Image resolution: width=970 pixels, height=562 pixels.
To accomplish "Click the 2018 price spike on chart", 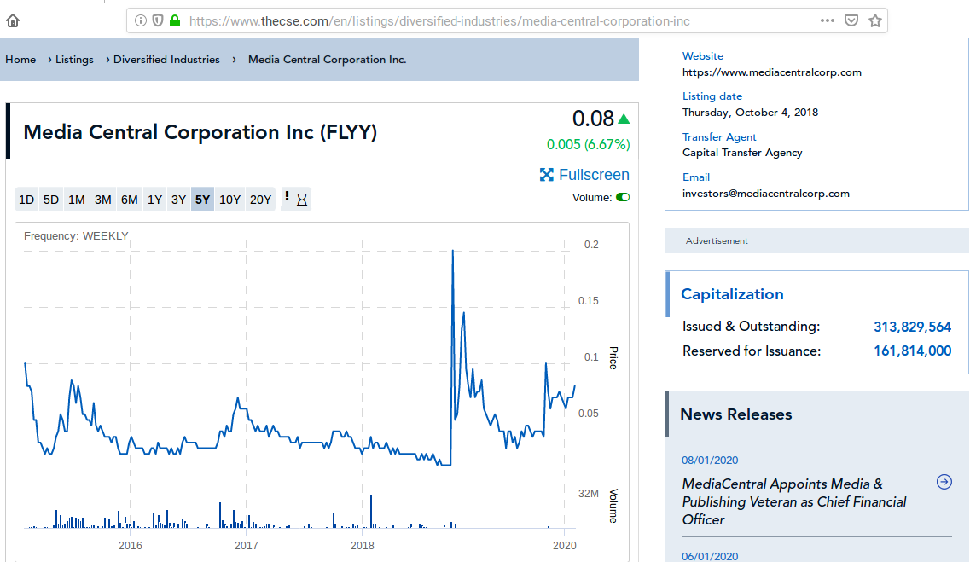I will click(453, 251).
